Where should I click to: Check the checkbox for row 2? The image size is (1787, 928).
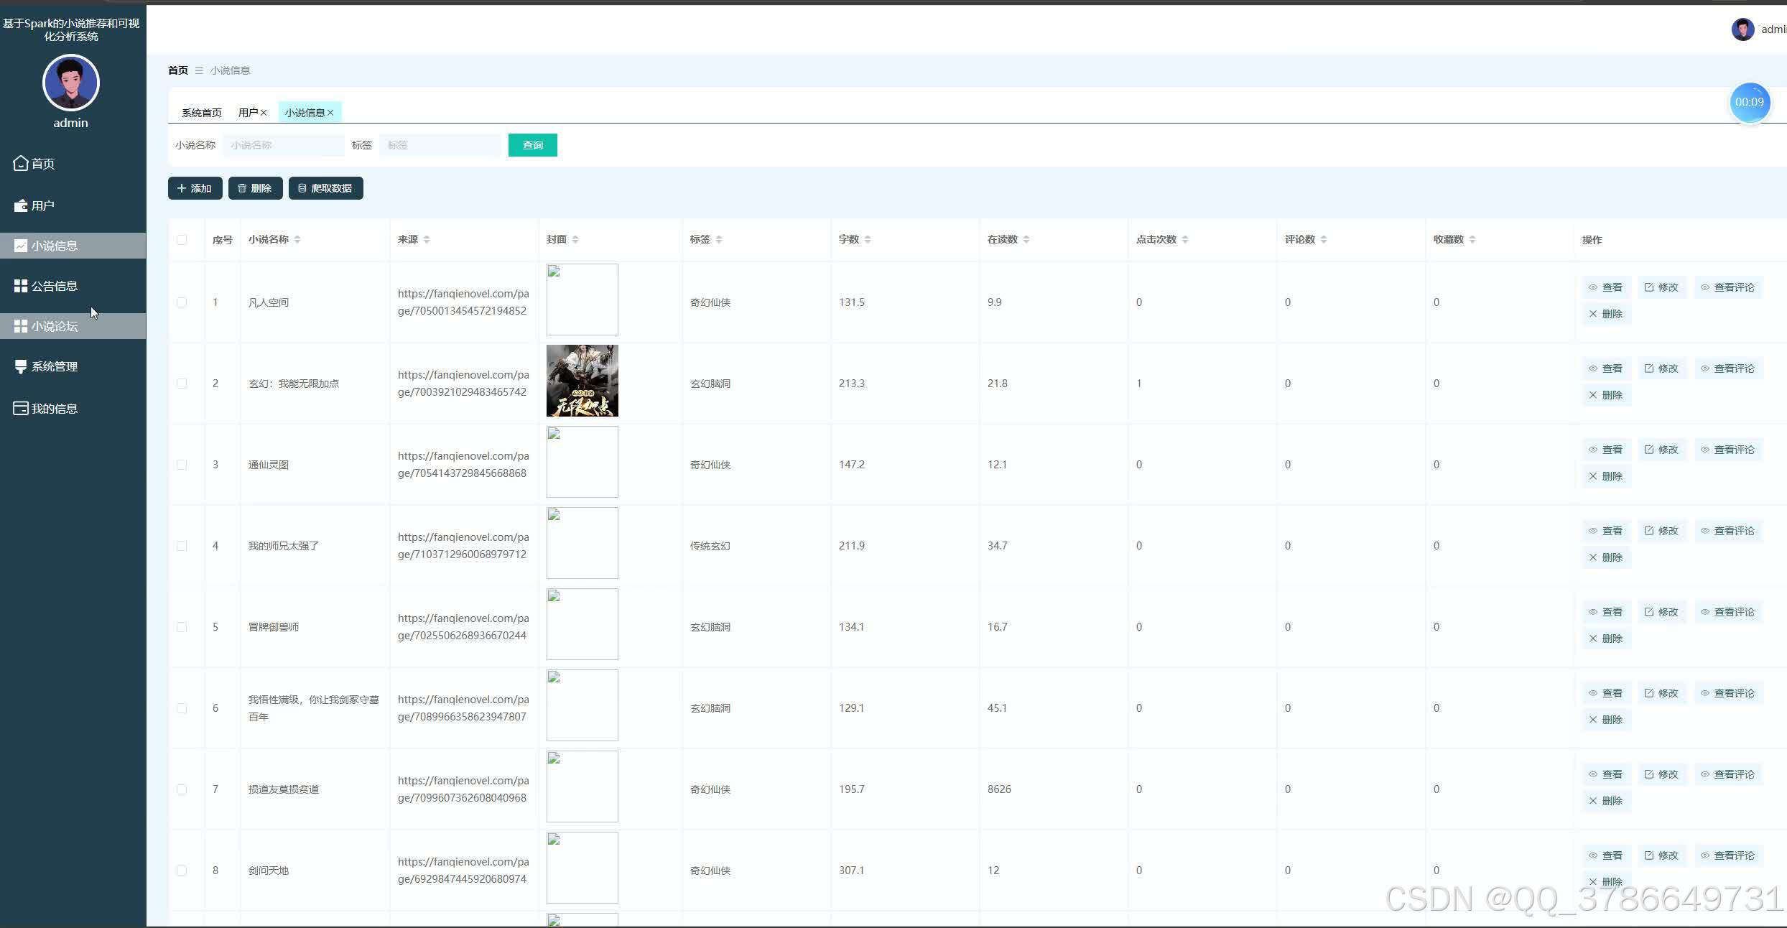coord(182,384)
